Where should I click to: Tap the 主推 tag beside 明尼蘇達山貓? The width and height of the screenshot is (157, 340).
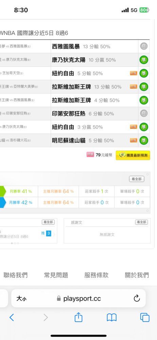click(134, 140)
